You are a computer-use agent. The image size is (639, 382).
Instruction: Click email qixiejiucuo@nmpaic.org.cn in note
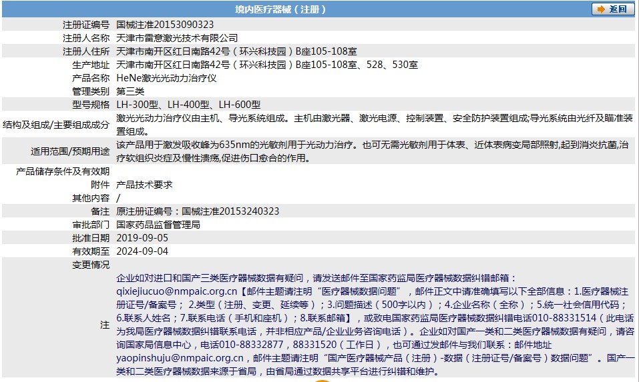point(176,291)
